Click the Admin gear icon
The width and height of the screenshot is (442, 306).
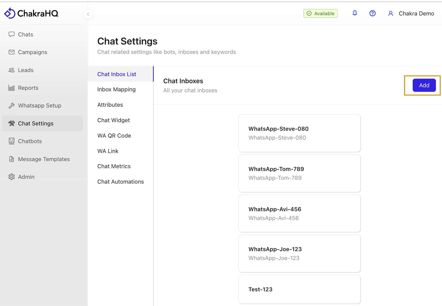[12, 177]
